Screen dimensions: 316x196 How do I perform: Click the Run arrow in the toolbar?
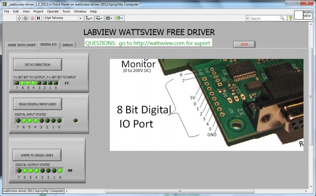tap(19, 18)
